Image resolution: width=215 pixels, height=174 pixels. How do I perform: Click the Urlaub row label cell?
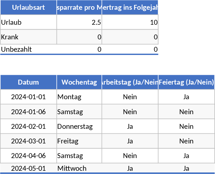pos(28,22)
